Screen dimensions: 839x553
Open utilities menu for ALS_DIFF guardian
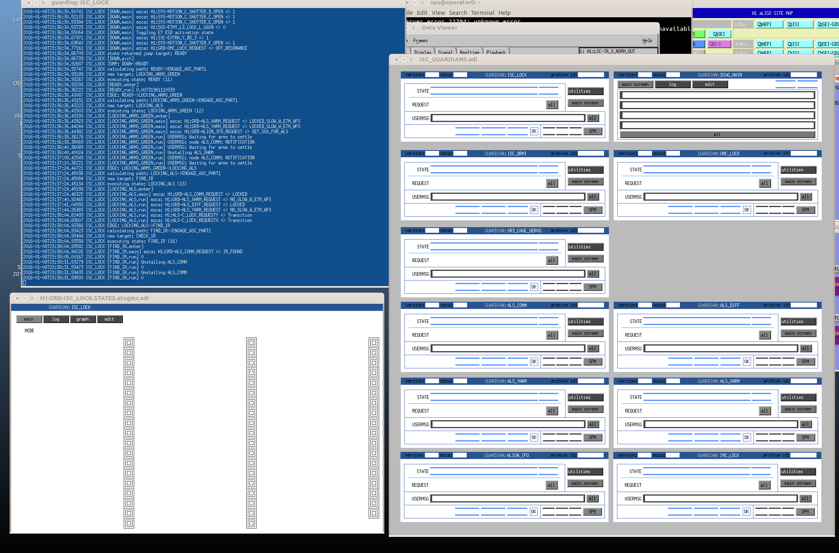(798, 321)
